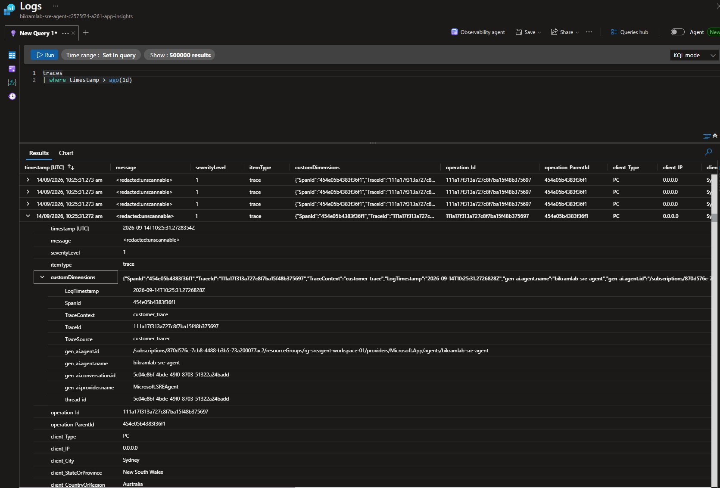Expand the first 10:25:31.273 result row
Screen dimensions: 720x488
[x=28, y=180]
